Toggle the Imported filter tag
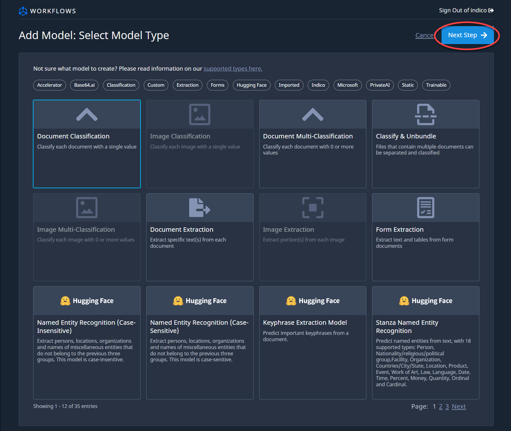The image size is (511, 431). point(289,85)
